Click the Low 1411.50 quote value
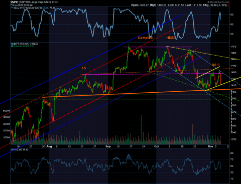The width and height of the screenshot is (241, 184). [176, 5]
